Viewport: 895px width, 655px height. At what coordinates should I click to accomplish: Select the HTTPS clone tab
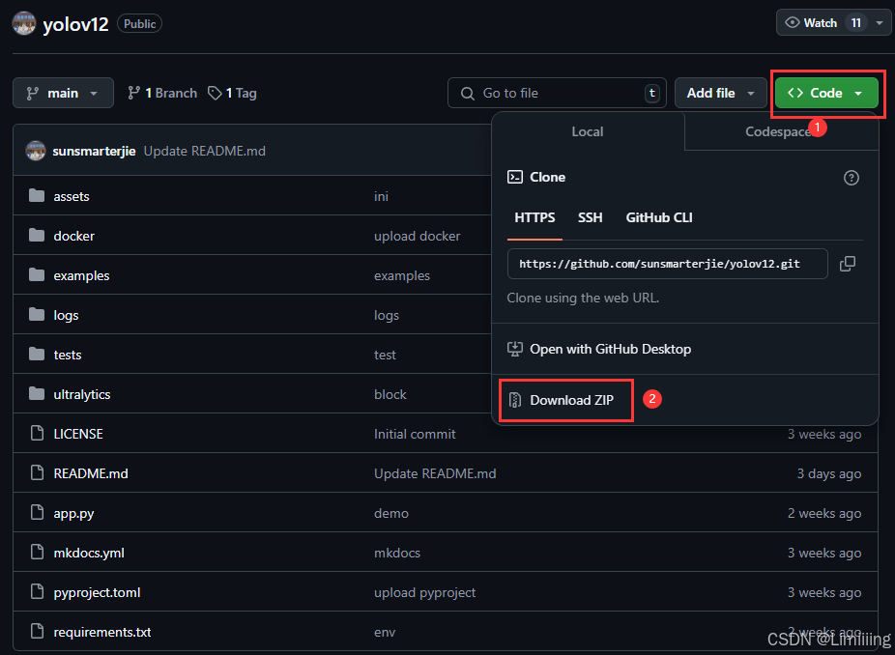point(534,218)
